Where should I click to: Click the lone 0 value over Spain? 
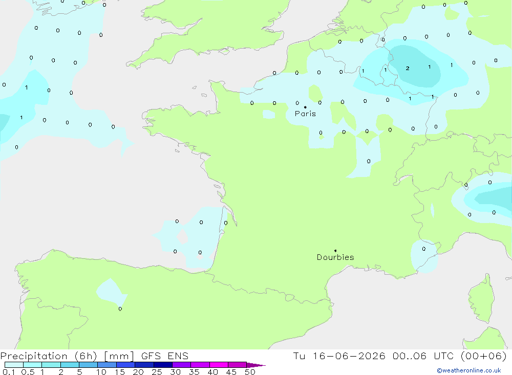click(120, 308)
